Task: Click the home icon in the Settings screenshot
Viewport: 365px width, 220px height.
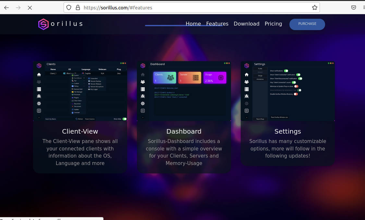Action: coord(247,75)
